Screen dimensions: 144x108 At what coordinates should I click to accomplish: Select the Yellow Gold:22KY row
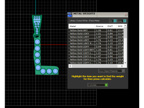96,46
